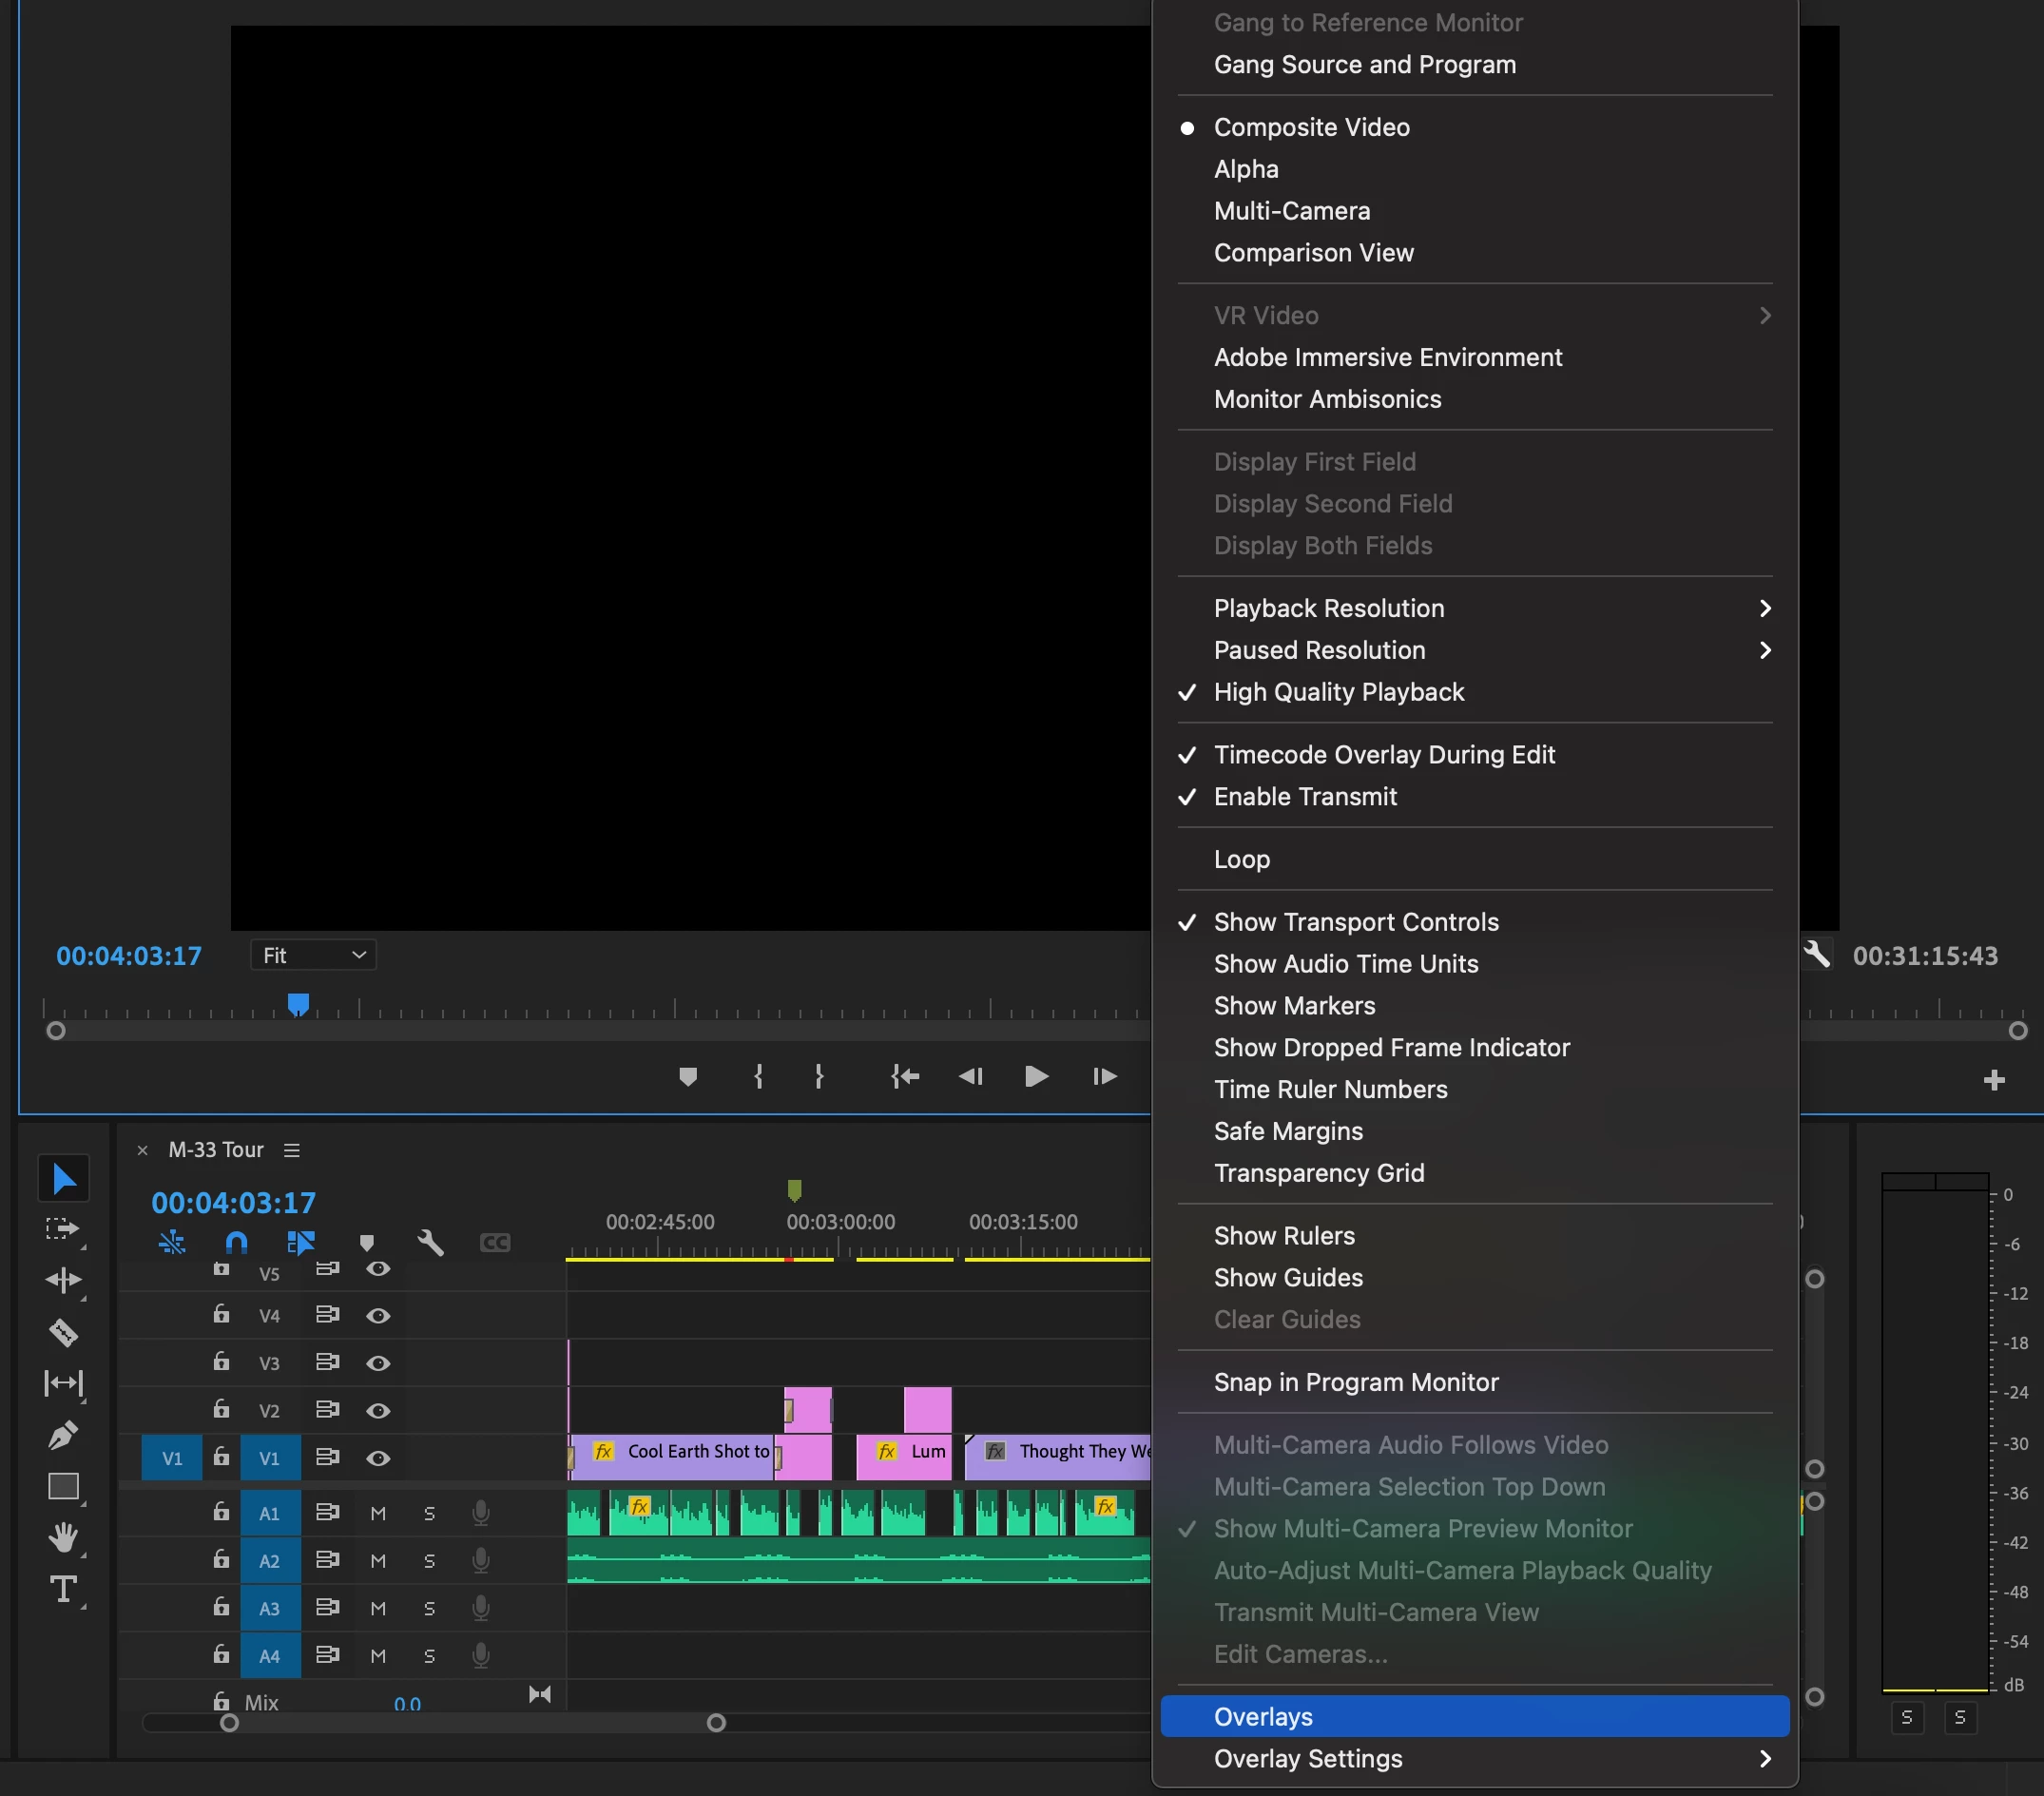Toggle timeline Snap magnet icon

[236, 1242]
